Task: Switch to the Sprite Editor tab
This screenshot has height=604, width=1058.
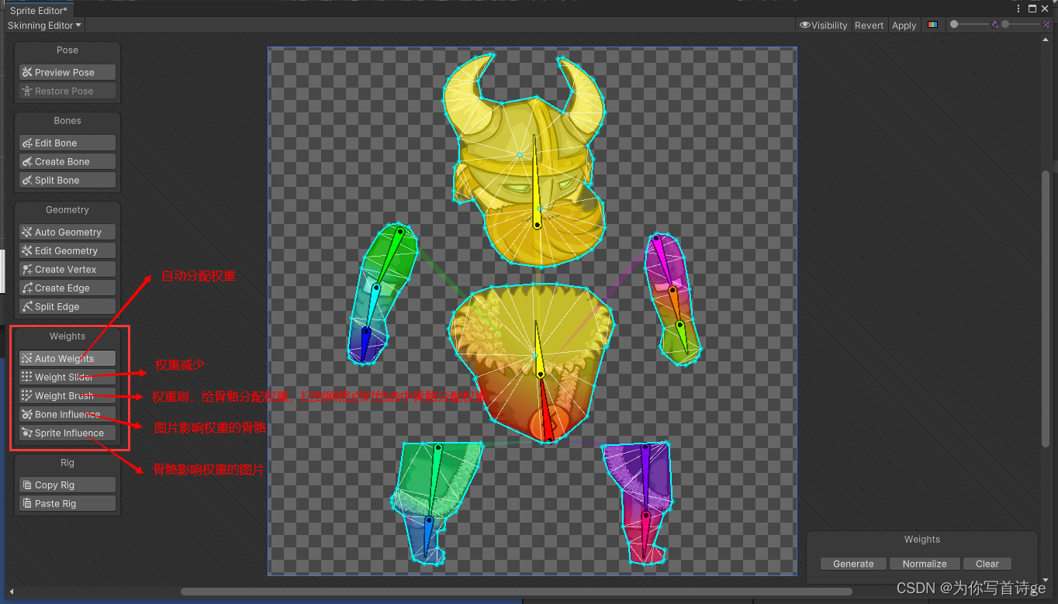Action: pyautogui.click(x=39, y=10)
